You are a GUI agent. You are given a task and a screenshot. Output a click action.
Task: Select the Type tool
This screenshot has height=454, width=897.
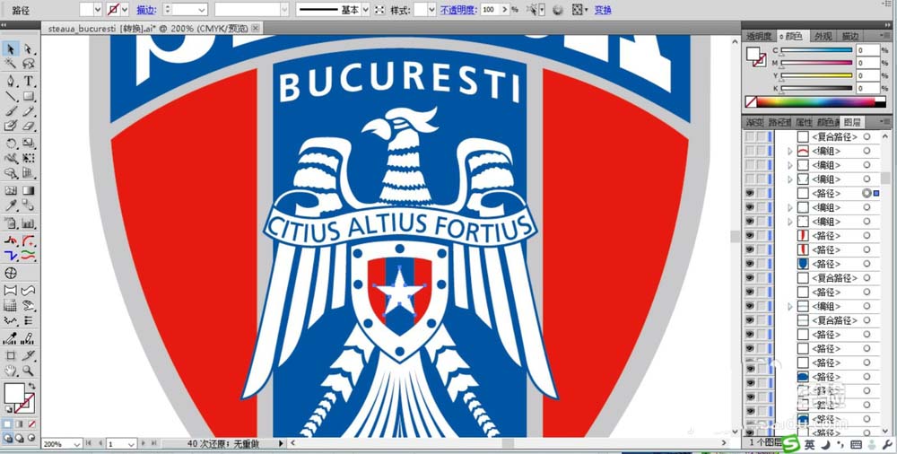28,81
